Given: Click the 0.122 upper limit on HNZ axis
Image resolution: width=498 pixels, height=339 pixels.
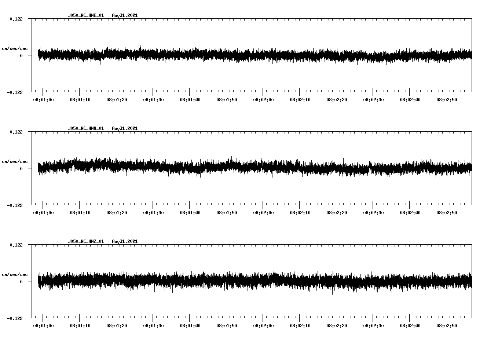Looking at the screenshot, I should [16, 245].
